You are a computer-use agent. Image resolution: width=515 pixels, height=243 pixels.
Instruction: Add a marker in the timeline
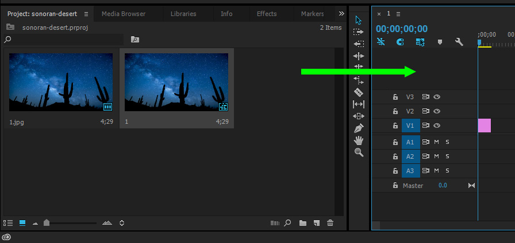(x=440, y=42)
